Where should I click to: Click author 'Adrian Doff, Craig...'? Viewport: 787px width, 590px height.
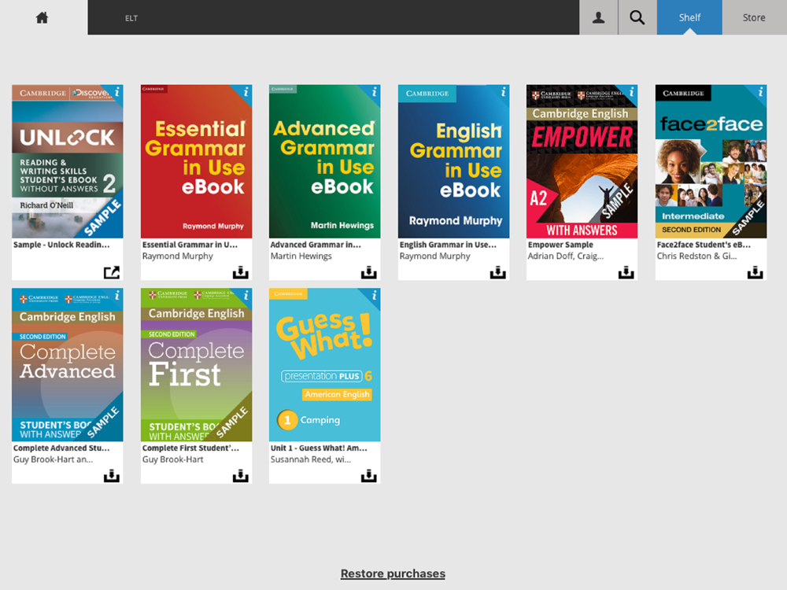(566, 256)
